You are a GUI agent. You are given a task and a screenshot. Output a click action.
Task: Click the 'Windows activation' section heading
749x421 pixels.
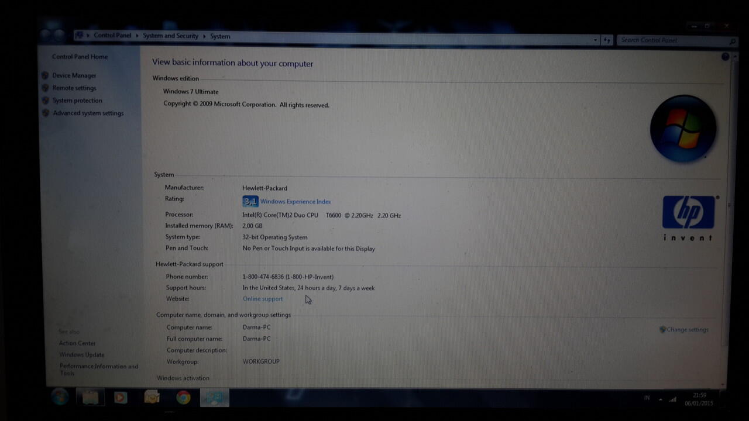coord(183,378)
